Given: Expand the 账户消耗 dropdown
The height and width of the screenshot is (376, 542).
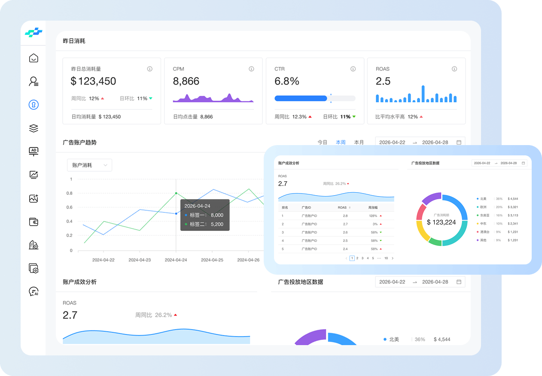Looking at the screenshot, I should pyautogui.click(x=89, y=165).
